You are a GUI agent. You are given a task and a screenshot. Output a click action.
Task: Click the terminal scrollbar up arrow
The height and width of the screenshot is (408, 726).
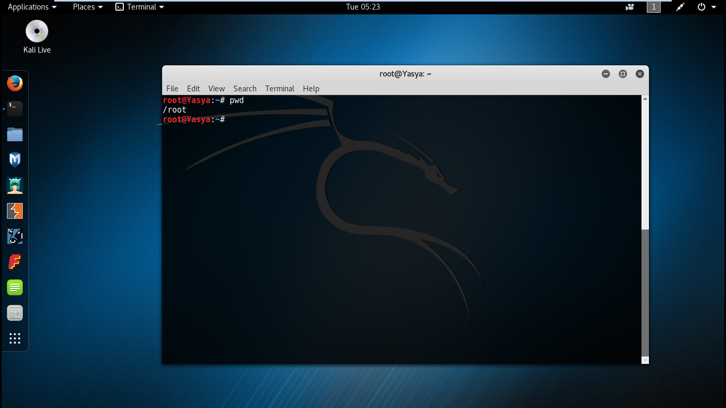click(x=645, y=99)
